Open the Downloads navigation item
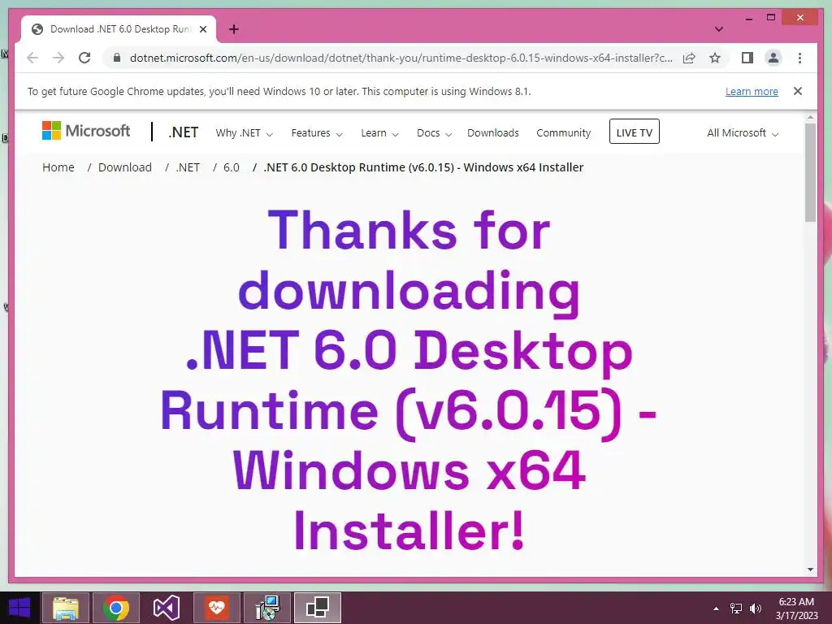 493,132
